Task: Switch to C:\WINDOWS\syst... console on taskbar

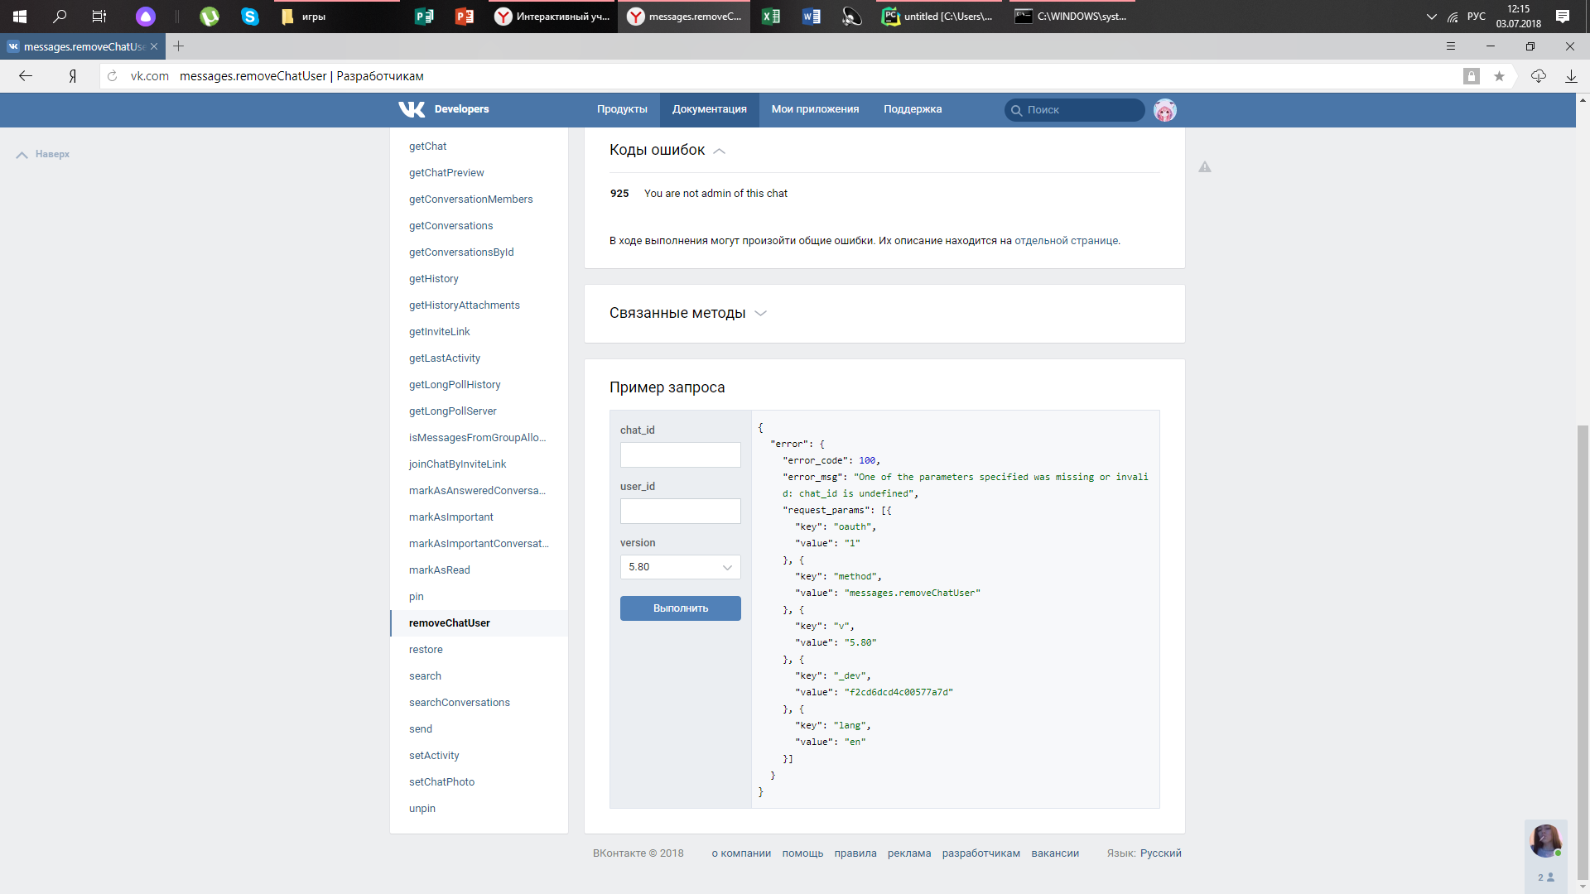Action: point(1073,17)
